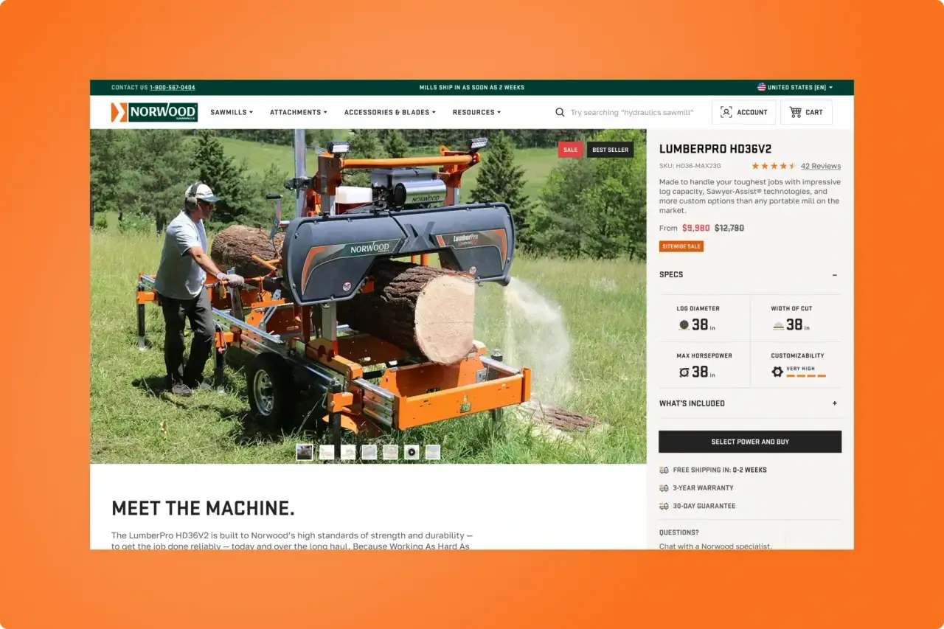The width and height of the screenshot is (944, 629).
Task: Click the 'Chat with a Norwood specialist' text
Action: (x=715, y=546)
